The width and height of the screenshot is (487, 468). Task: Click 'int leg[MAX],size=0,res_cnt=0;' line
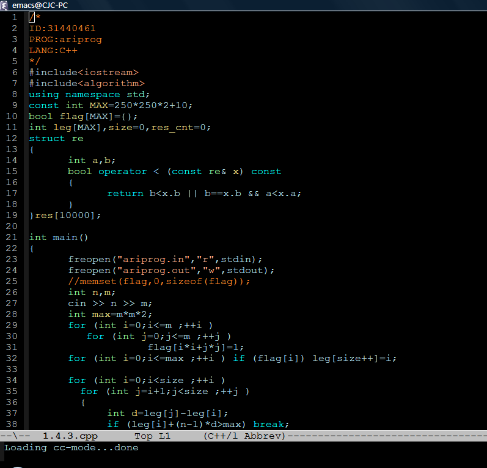120,127
